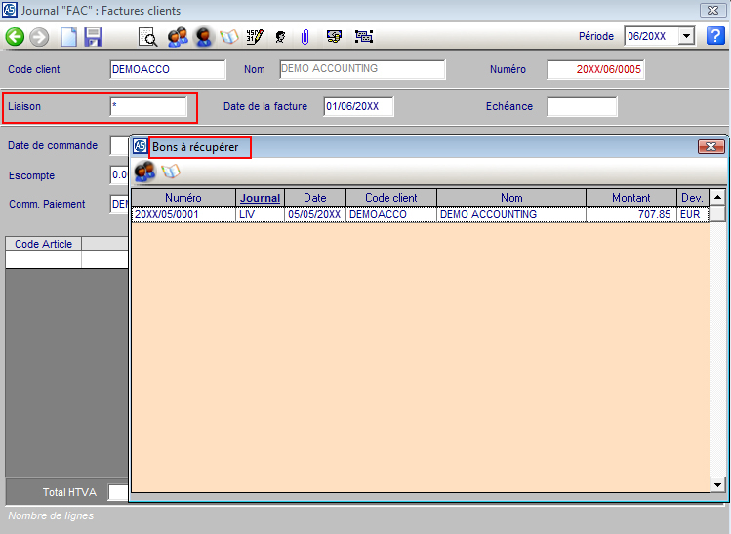Viewport: 731px width, 534px height.
Task: Click the Code Article column header
Action: click(43, 244)
